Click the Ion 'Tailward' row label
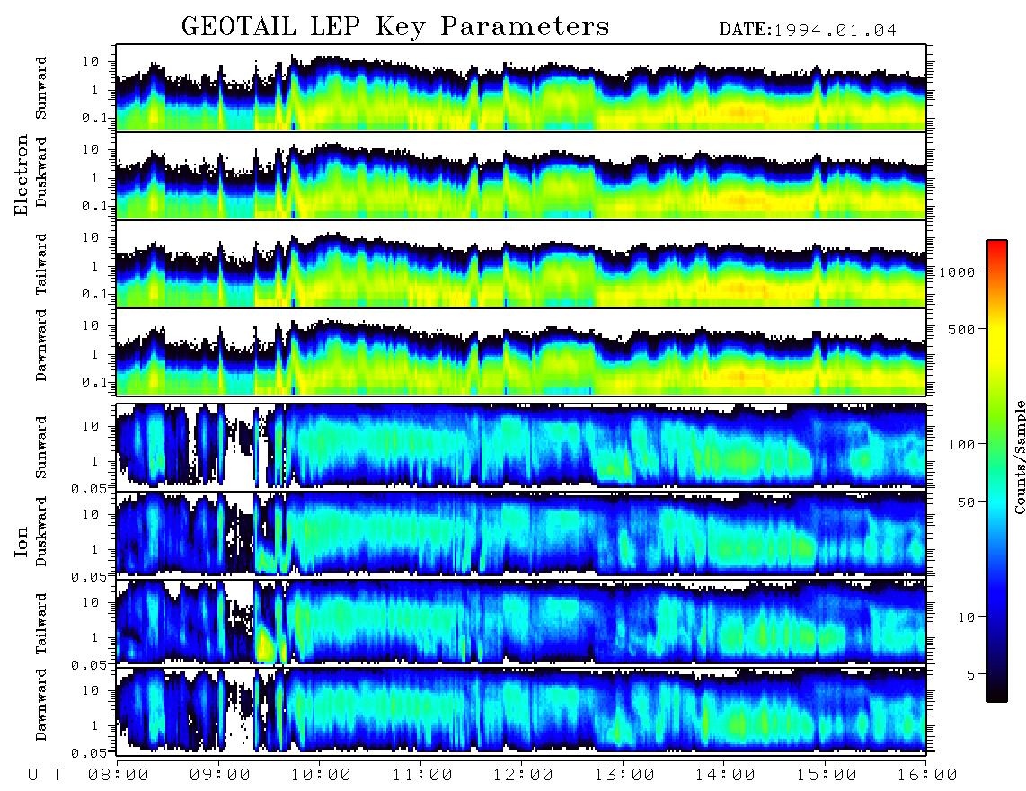The height and width of the screenshot is (791, 1026). pos(41,624)
